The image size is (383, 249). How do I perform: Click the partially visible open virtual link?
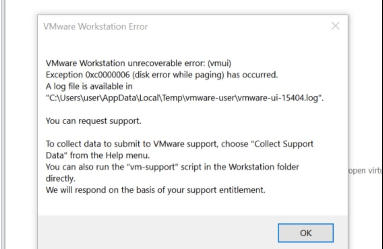pos(365,170)
